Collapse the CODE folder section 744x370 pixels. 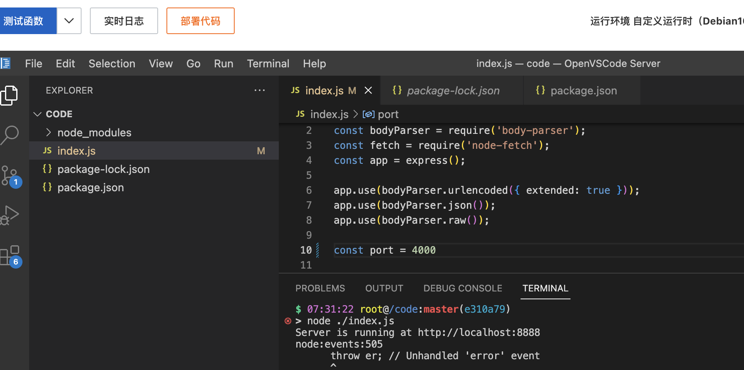(37, 114)
